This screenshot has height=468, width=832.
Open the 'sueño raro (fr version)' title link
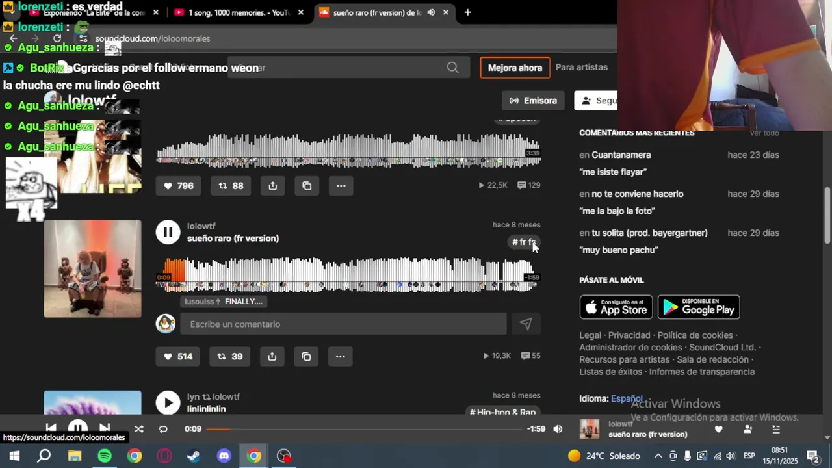(x=233, y=238)
